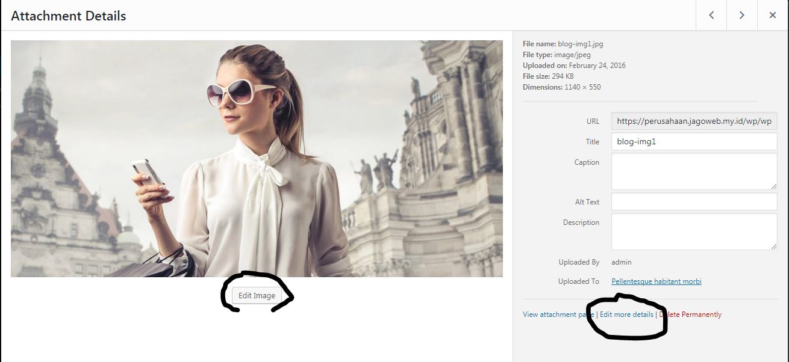Click the woman with sunglasses image preview
This screenshot has width=789, height=362.
pyautogui.click(x=257, y=159)
